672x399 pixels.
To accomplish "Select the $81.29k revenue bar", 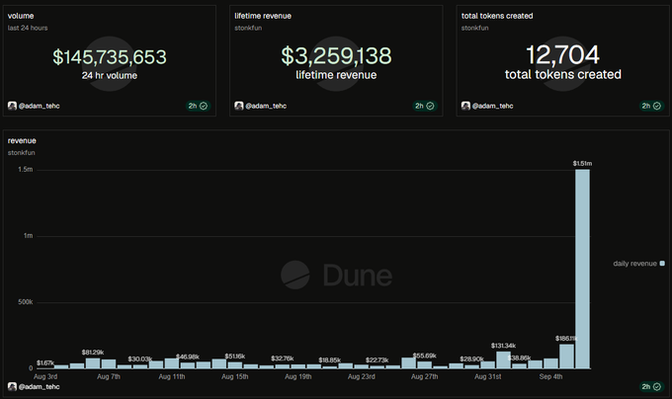I will (93, 363).
